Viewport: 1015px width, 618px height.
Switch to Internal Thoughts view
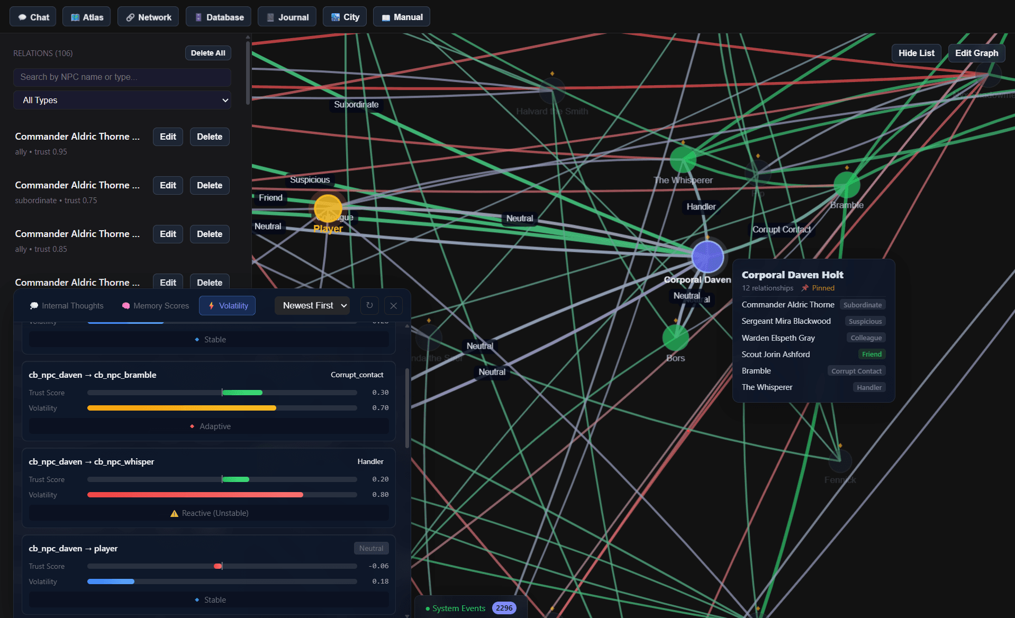point(67,305)
